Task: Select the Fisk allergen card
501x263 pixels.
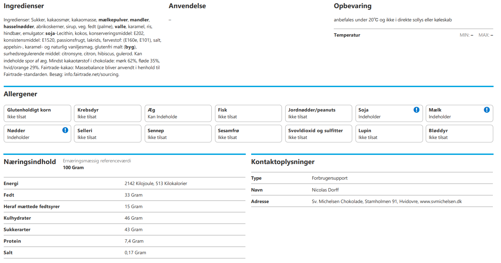Action: [x=248, y=113]
